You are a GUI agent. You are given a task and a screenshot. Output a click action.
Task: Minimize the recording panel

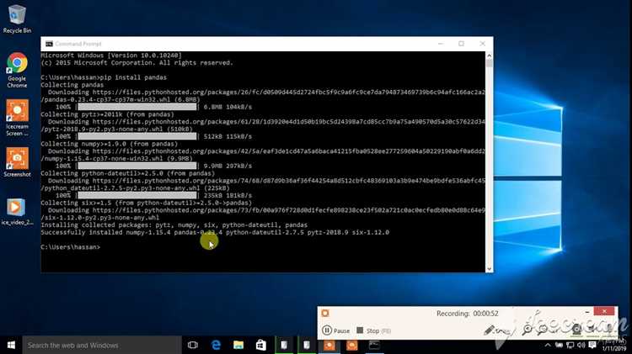(x=587, y=312)
